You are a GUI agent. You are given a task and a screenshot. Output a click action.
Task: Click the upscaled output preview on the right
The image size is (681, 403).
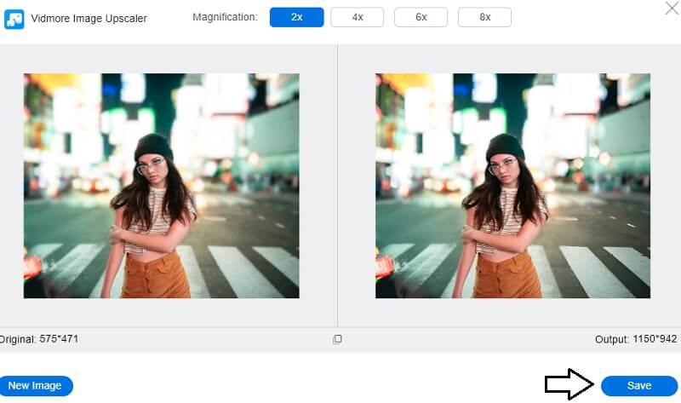[512, 186]
